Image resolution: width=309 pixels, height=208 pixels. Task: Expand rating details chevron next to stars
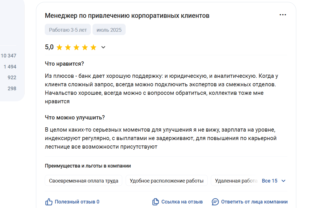103,47
